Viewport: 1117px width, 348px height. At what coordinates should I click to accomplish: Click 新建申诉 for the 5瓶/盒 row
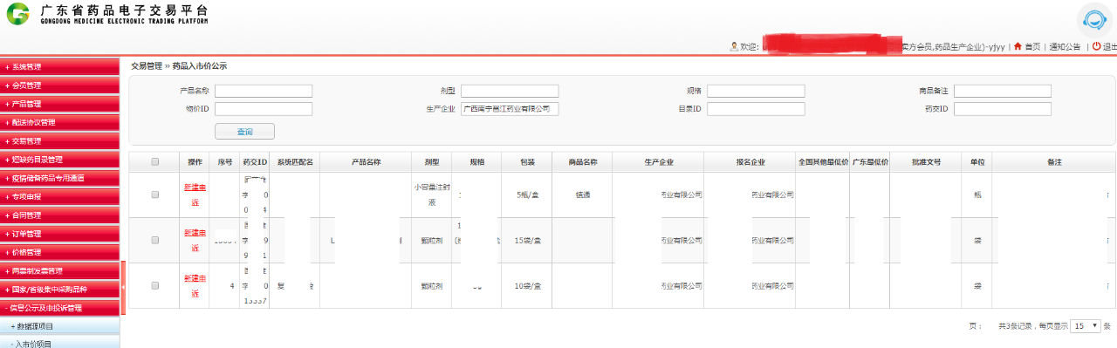[195, 194]
